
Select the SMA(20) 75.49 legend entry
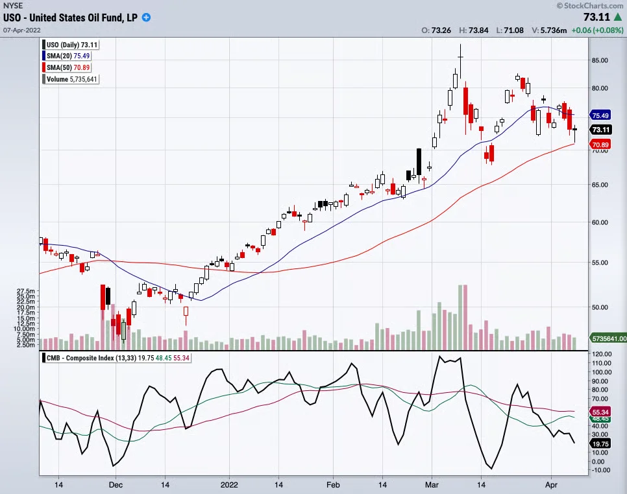tap(66, 56)
